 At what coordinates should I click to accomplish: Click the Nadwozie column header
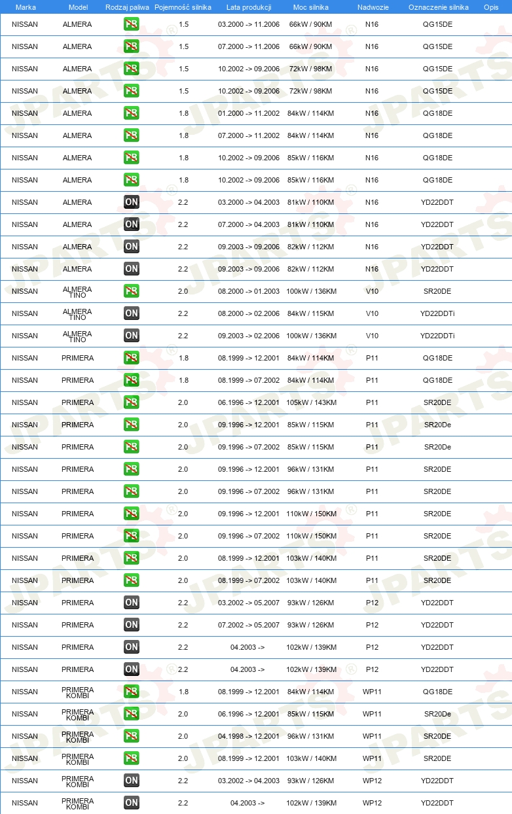[x=373, y=7]
